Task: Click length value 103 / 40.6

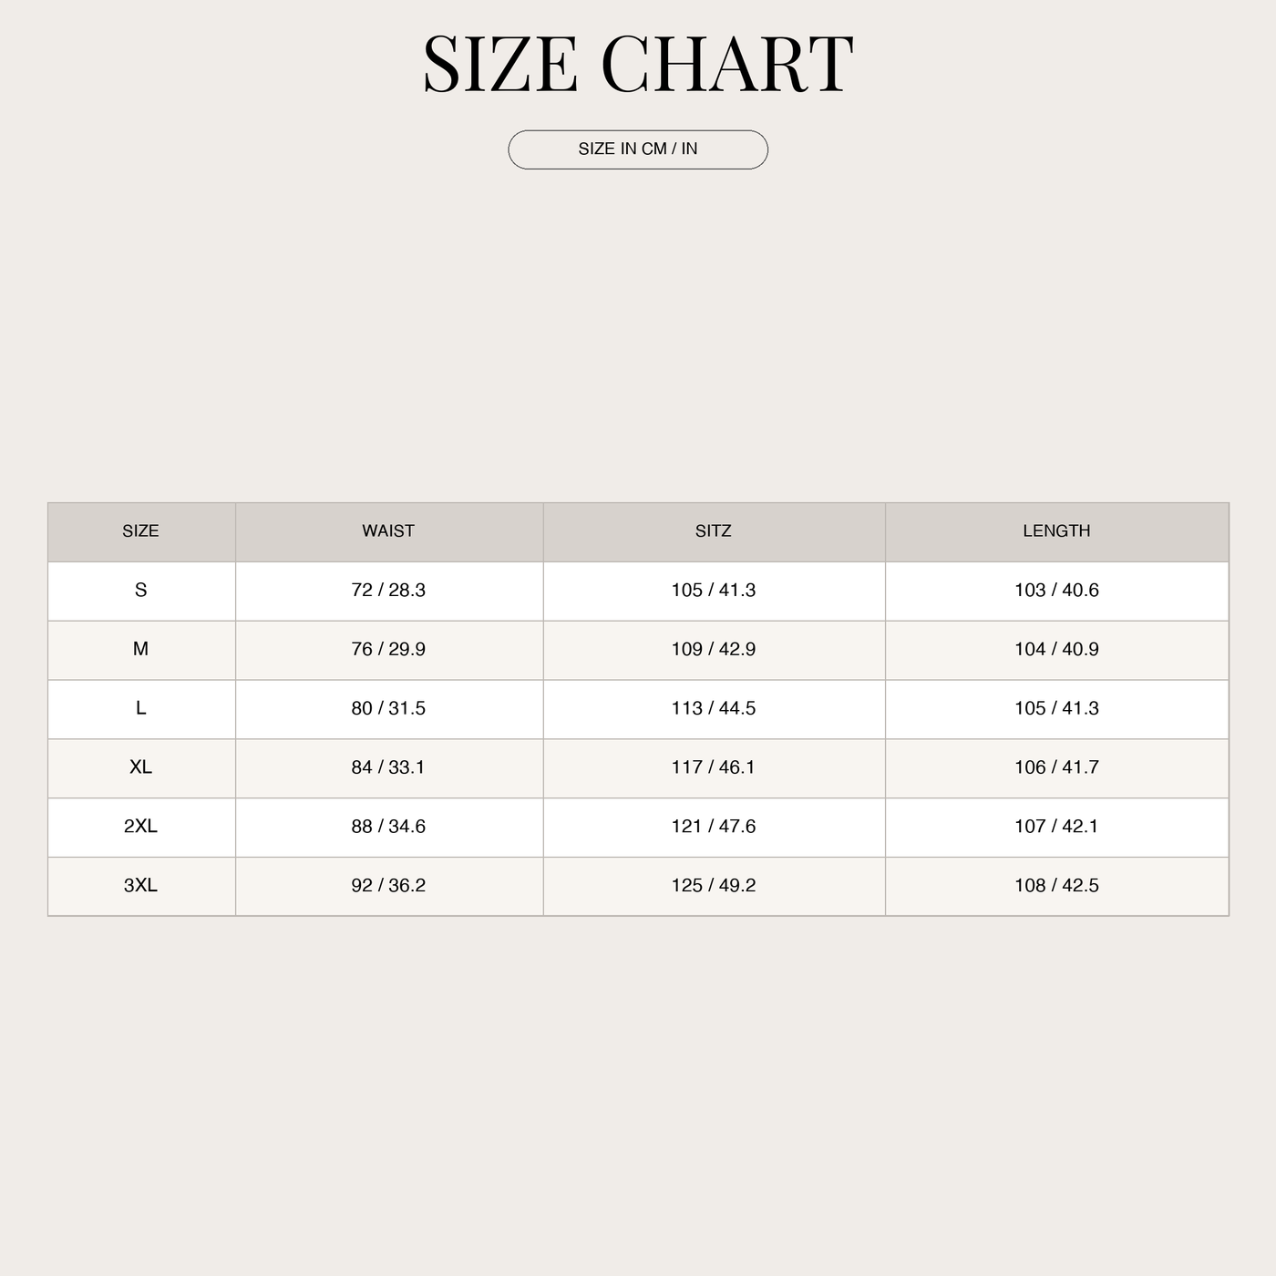Action: tap(1056, 591)
